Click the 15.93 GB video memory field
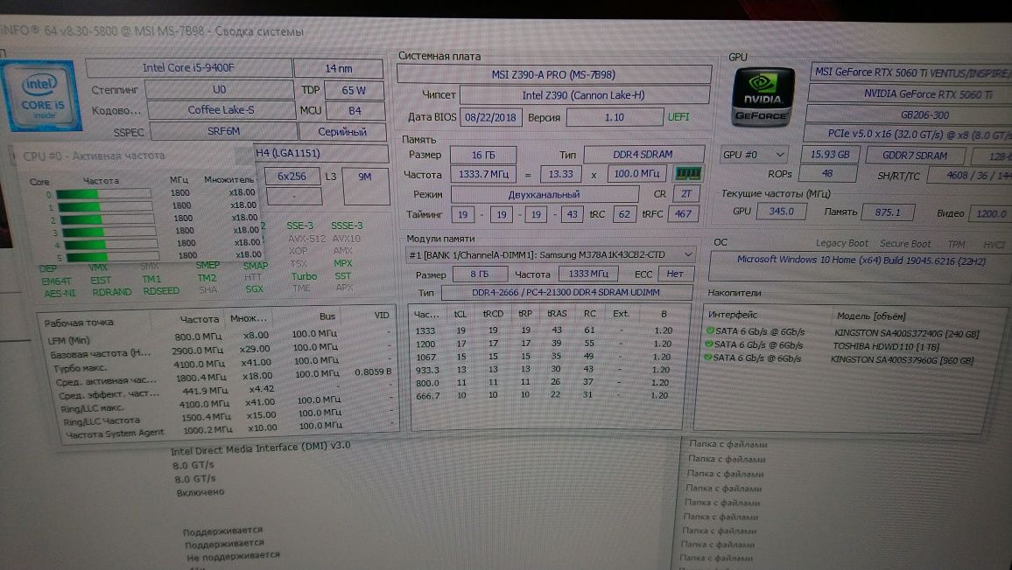1012x570 pixels. [829, 155]
